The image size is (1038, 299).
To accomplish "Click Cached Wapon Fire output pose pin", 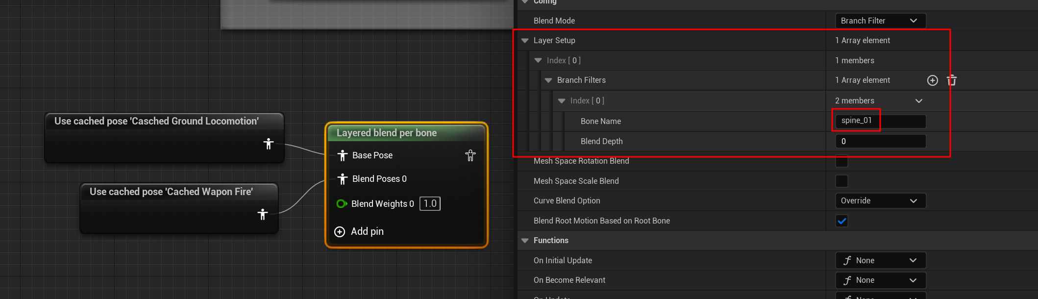I will (263, 214).
